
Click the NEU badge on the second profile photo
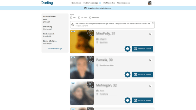73,57
